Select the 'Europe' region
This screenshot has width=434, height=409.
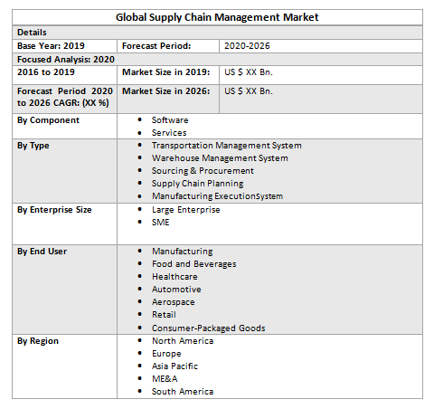(166, 354)
